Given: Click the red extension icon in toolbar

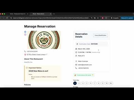Looking at the screenshot, I should coord(102,18).
